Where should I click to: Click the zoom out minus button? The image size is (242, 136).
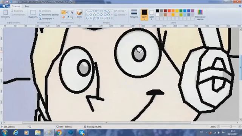click(x=219, y=127)
